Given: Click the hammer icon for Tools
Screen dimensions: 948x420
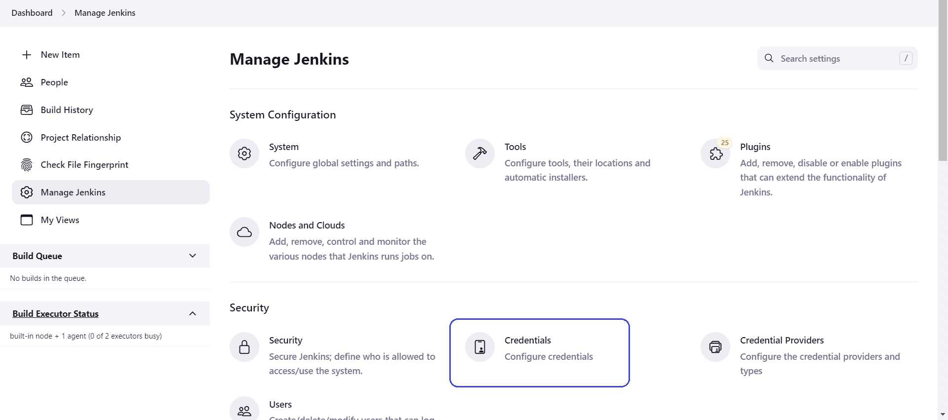Looking at the screenshot, I should [x=480, y=153].
